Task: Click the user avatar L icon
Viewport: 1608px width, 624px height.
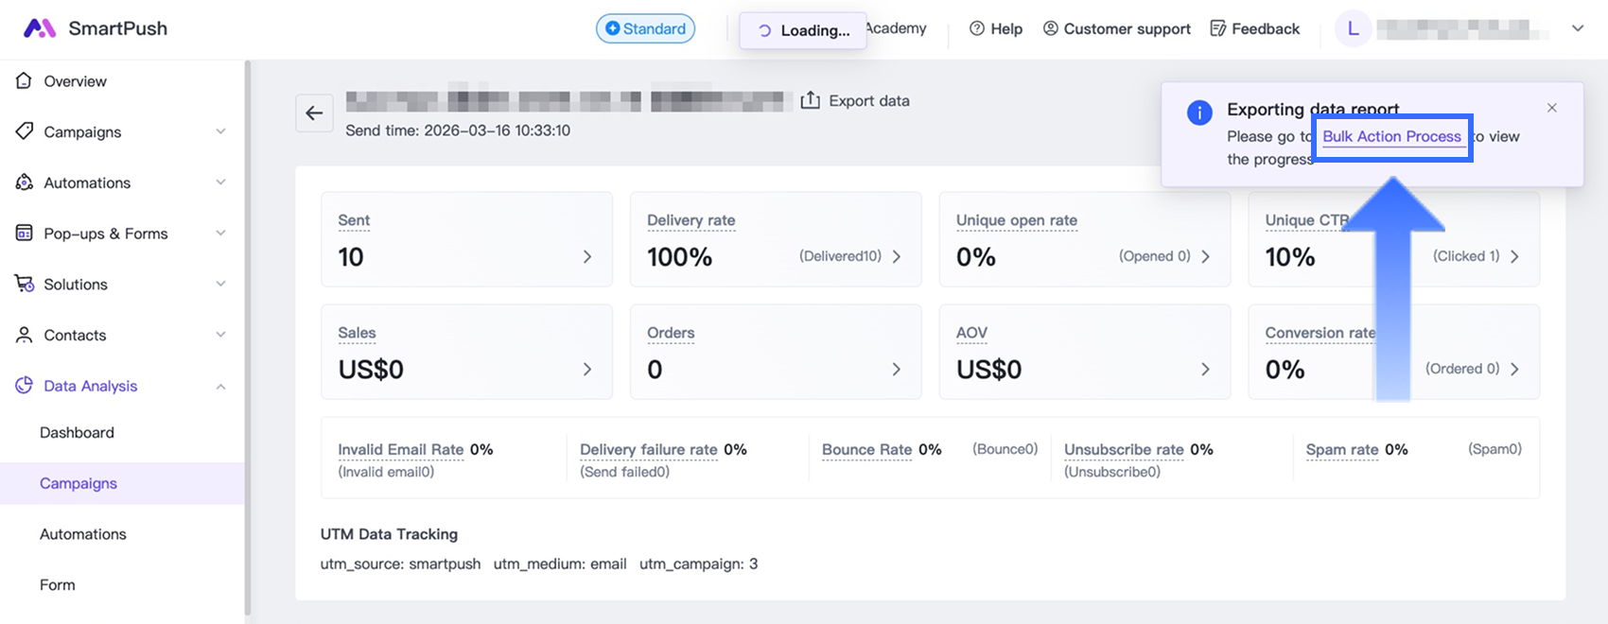Action: (x=1353, y=28)
